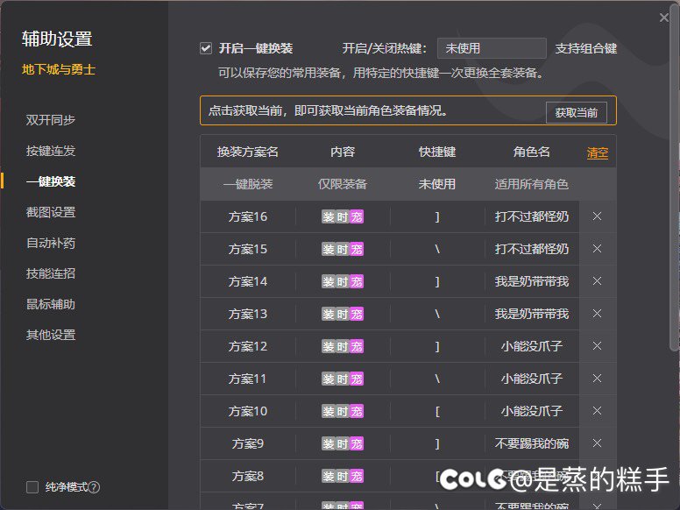680x510 pixels.
Task: Switch to 按键连发 settings
Action: (51, 151)
